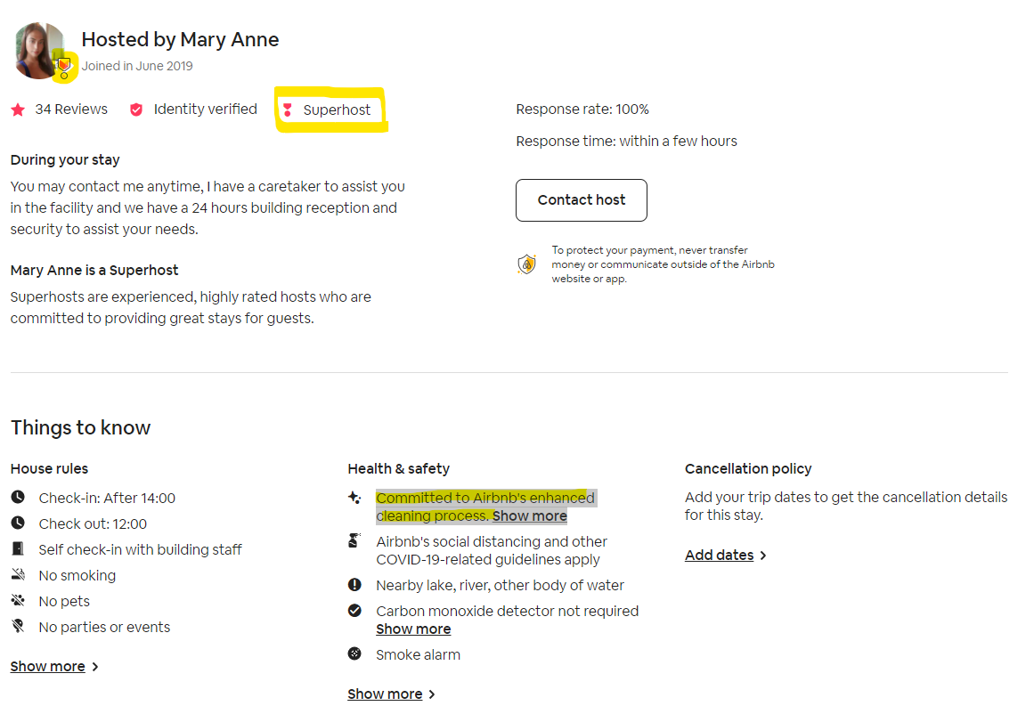Click Mary Anne's host profile photo

point(38,50)
